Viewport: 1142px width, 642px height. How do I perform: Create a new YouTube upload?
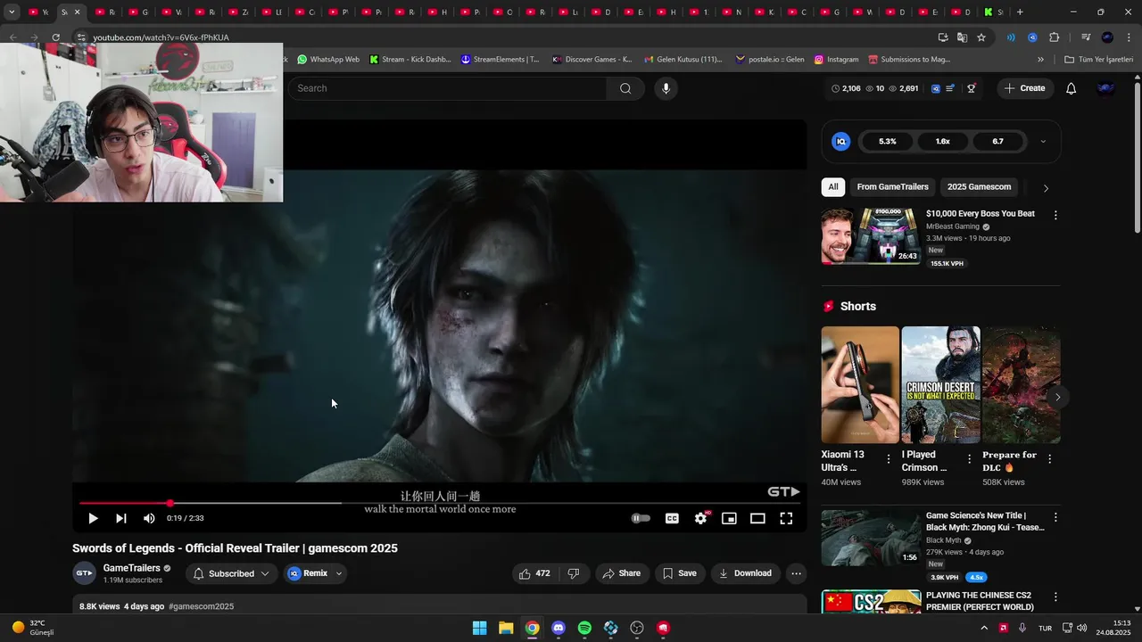pos(1024,88)
